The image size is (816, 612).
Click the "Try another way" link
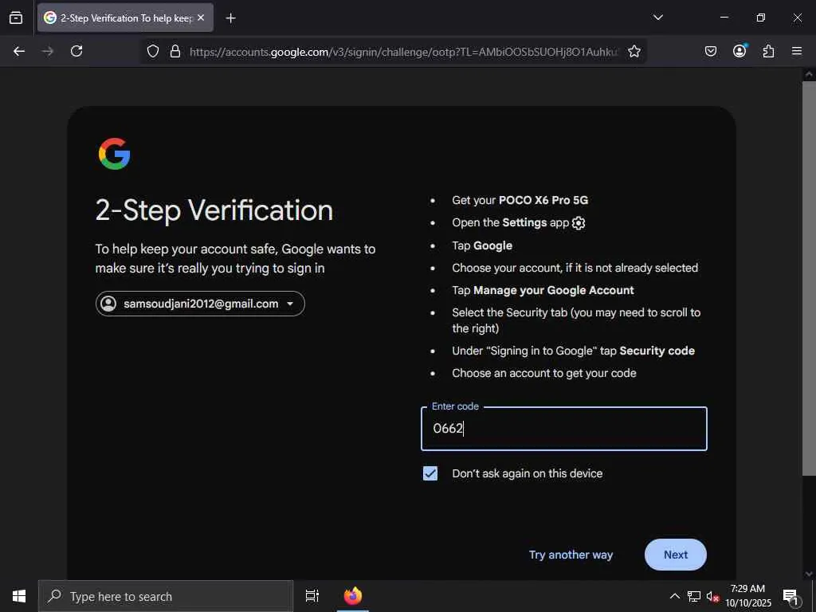[x=571, y=555]
